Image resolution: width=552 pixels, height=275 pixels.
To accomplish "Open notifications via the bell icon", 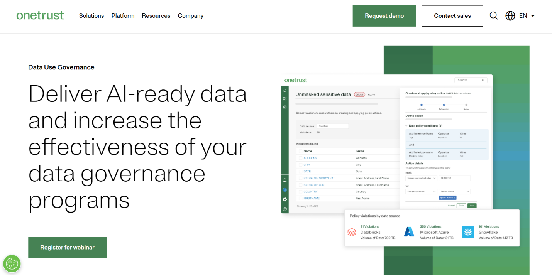I will [285, 180].
